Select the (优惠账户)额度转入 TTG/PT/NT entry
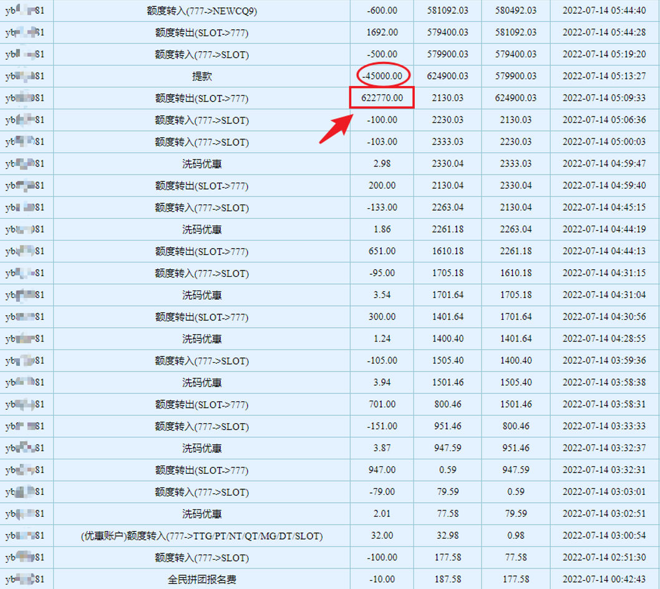The height and width of the screenshot is (589, 660). coord(201,536)
